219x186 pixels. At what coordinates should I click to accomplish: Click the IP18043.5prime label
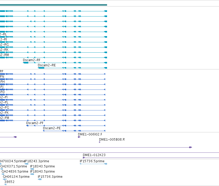pos(42,172)
